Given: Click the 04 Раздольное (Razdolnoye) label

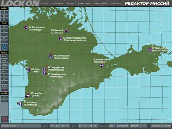Looking at the screenshot, I should [37, 29].
